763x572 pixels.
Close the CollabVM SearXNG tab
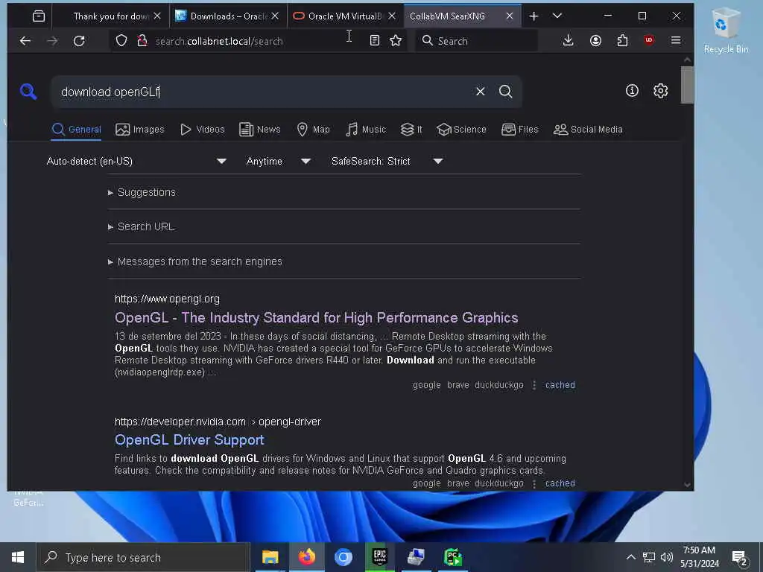pyautogui.click(x=510, y=16)
